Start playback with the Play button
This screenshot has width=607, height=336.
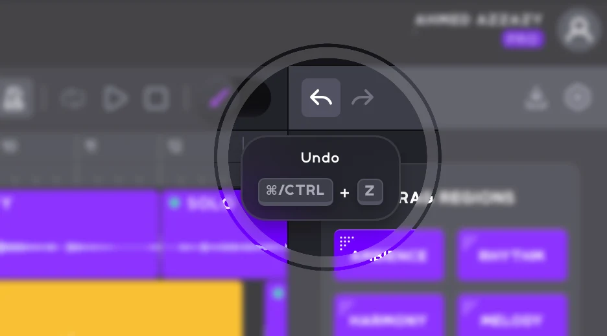[x=115, y=98]
